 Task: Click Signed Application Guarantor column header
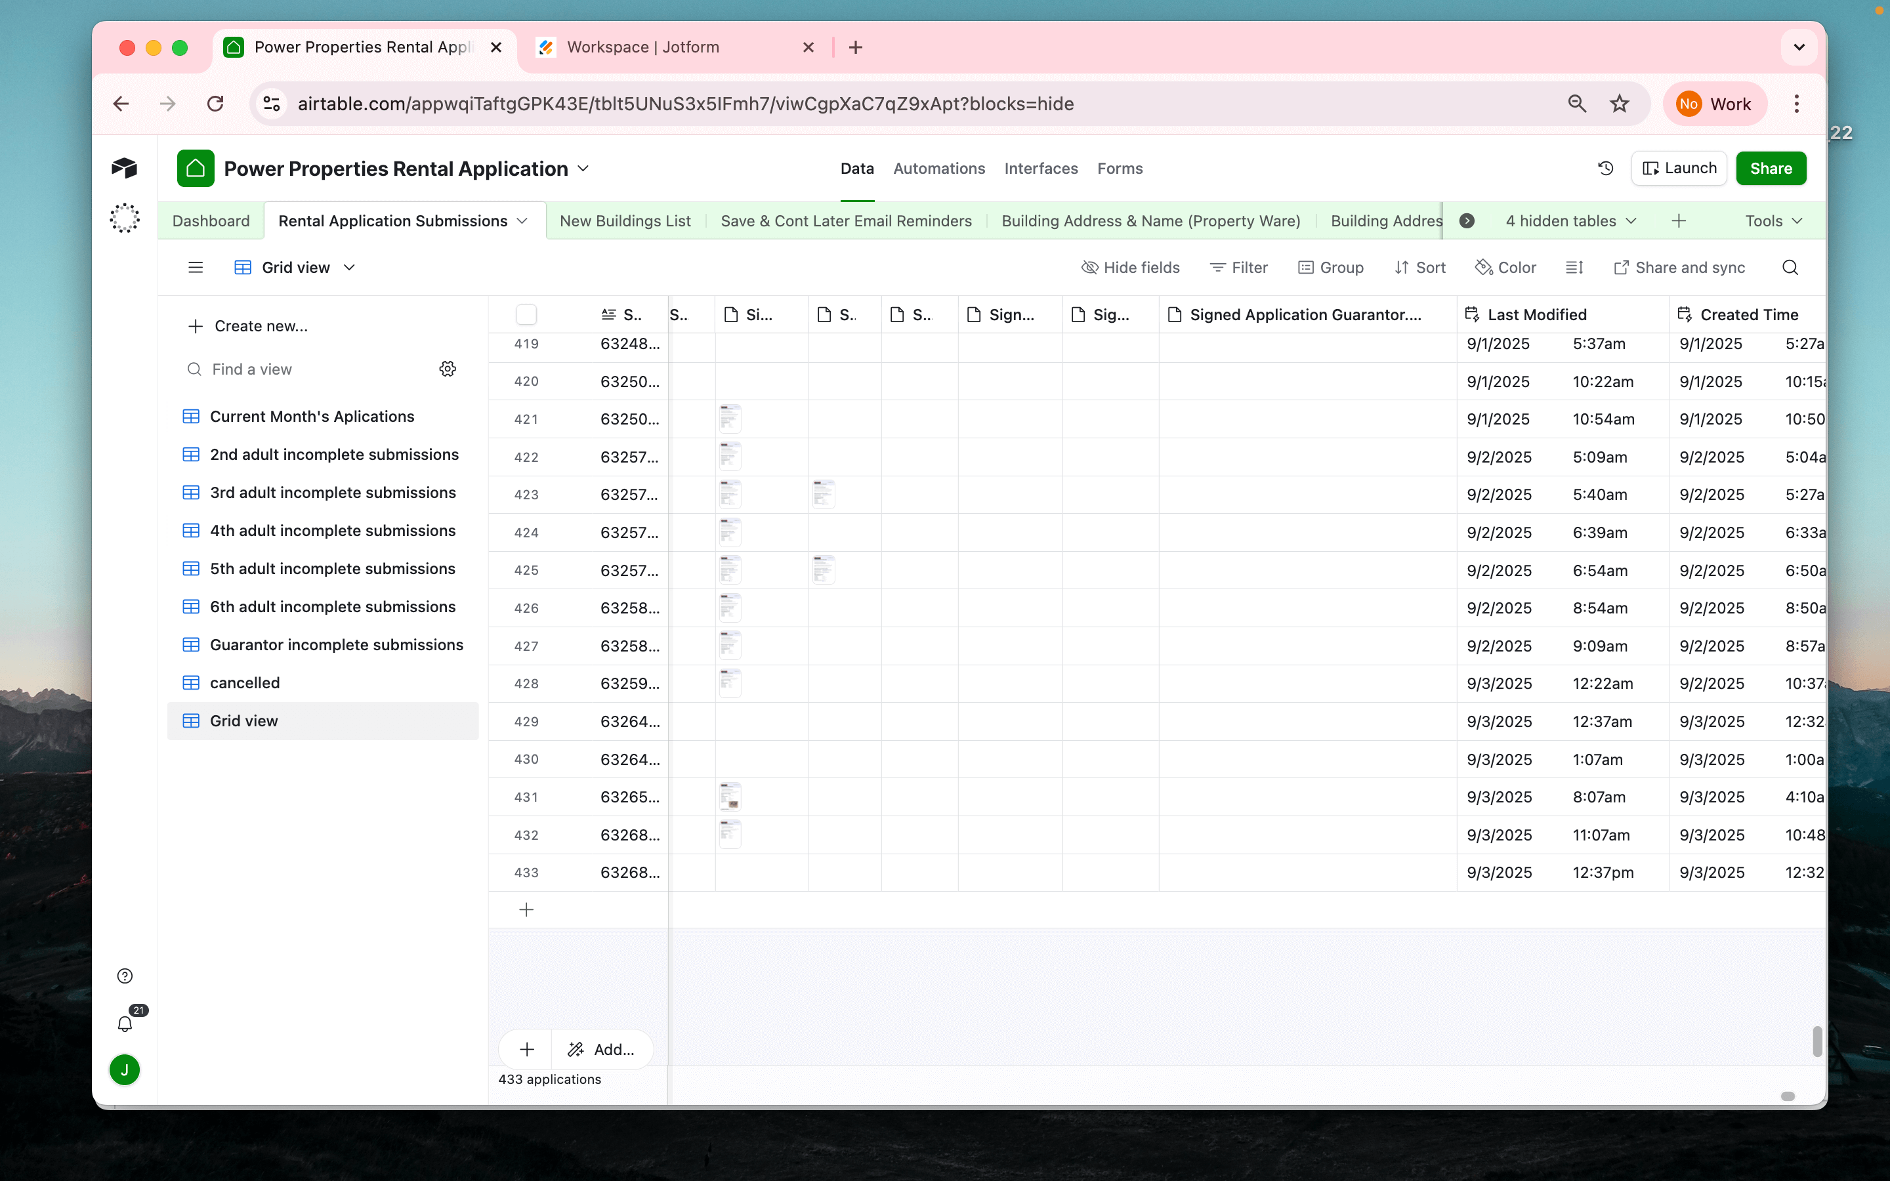(x=1307, y=315)
